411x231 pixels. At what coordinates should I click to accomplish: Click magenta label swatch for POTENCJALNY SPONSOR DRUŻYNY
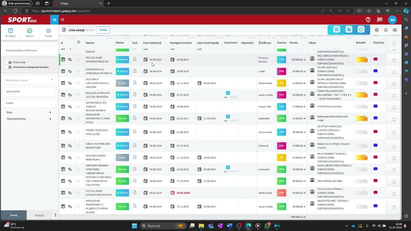[375, 59]
